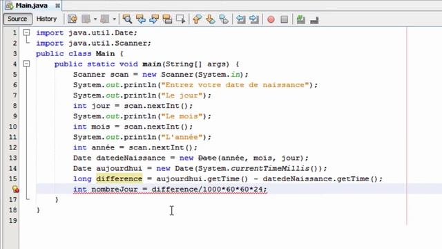This screenshot has width=442, height=249.
Task: Click 'import java.util.Scanner;' text
Action: click(x=94, y=43)
